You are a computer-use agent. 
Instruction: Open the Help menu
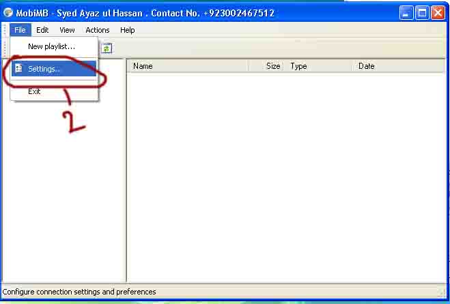128,30
